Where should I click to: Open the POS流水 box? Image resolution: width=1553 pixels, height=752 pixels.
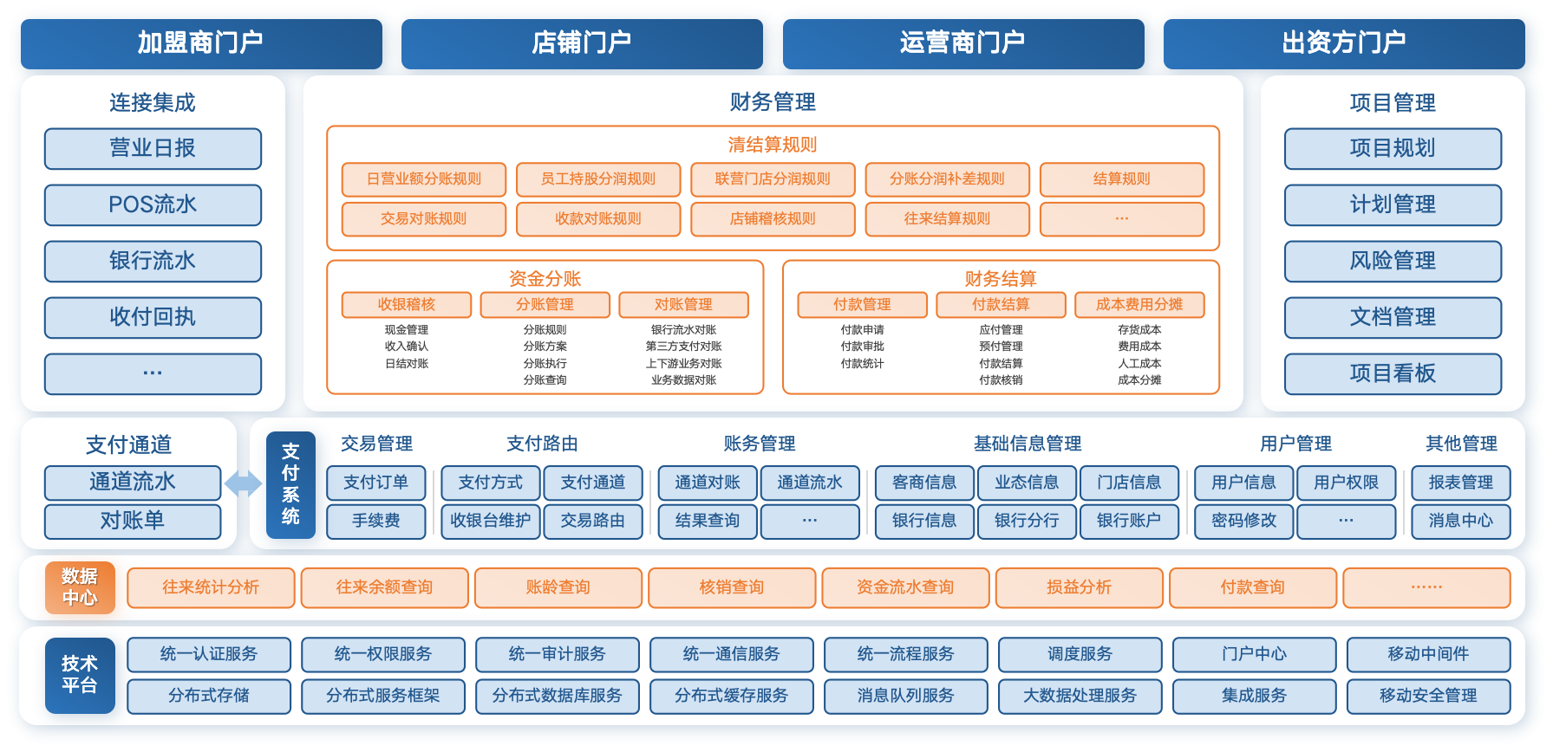[x=153, y=204]
